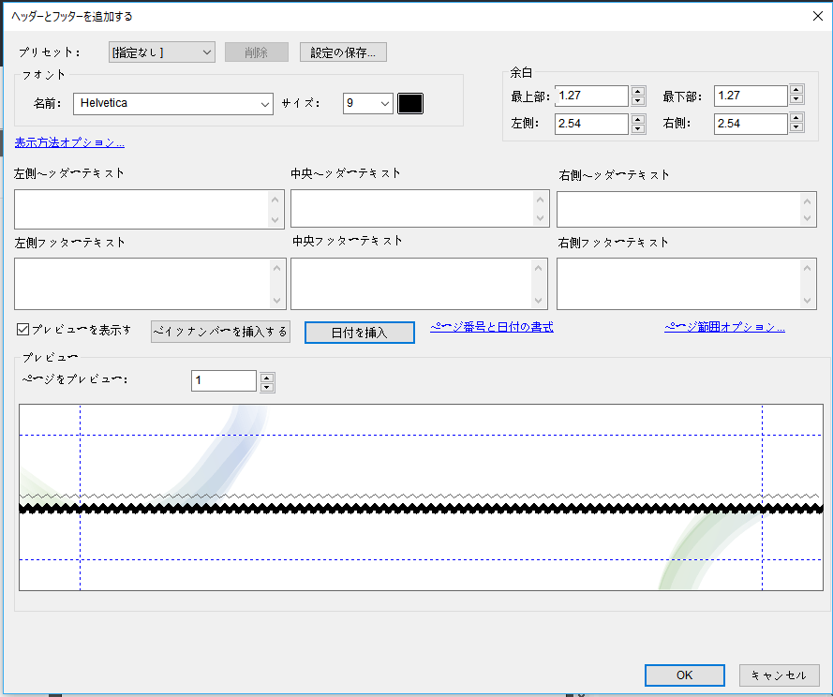Decrease the 左側 margin with its down arrow
The image size is (833, 697).
coord(637,127)
